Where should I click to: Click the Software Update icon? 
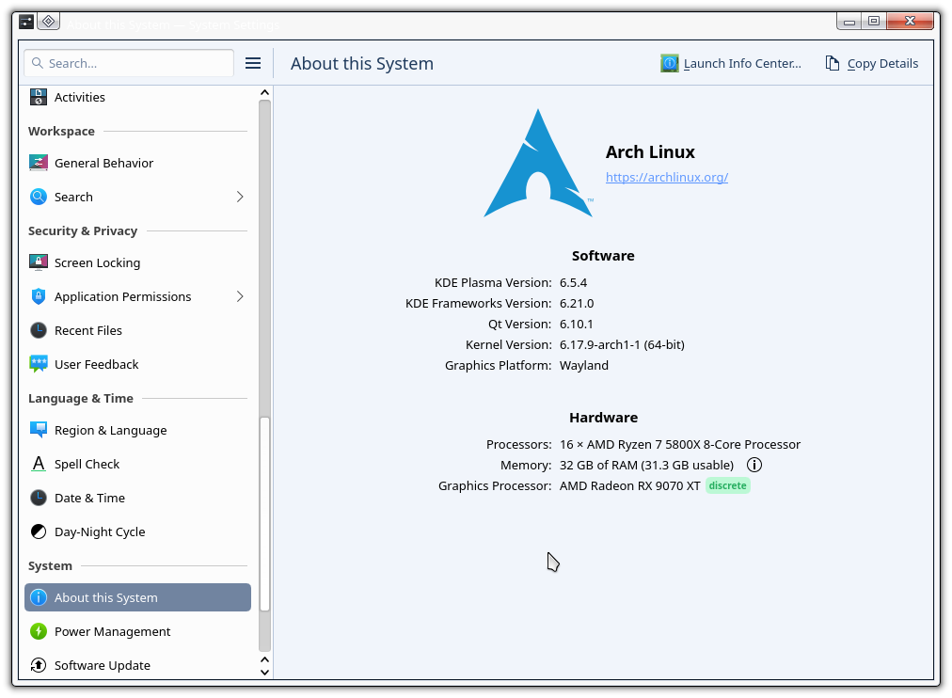39,665
